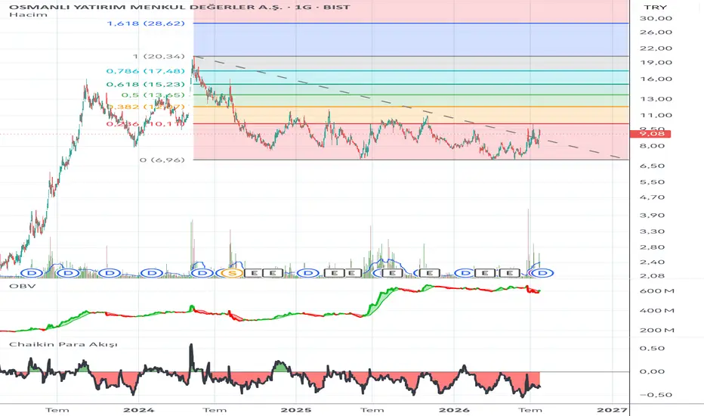This screenshot has width=704, height=416.
Task: Click the leftmost D dividend marker
Action: point(32,273)
